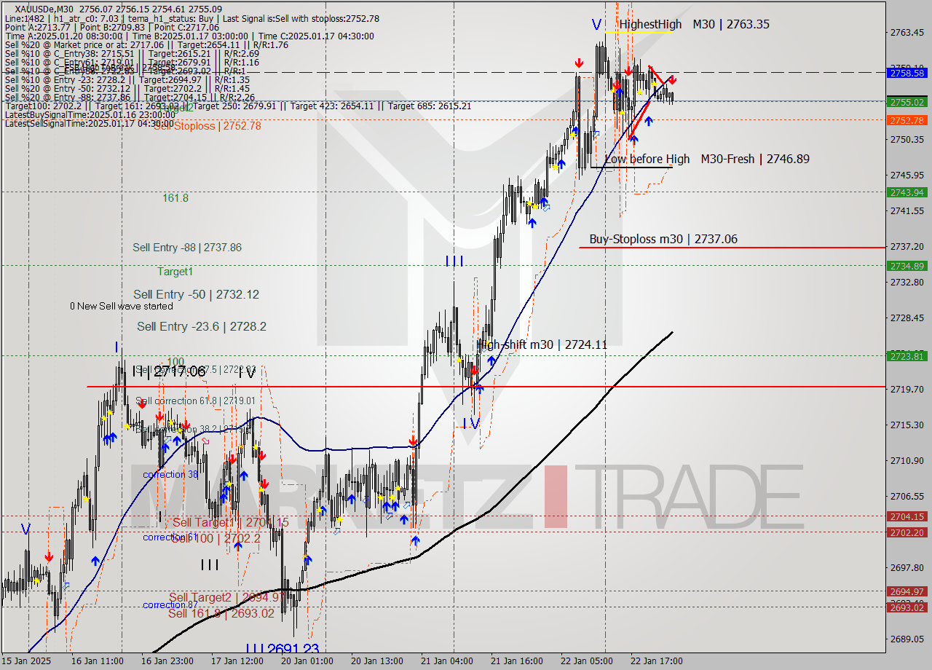Select the Sell 161.8 | 2693.02 label
The width and height of the screenshot is (932, 670).
221,613
